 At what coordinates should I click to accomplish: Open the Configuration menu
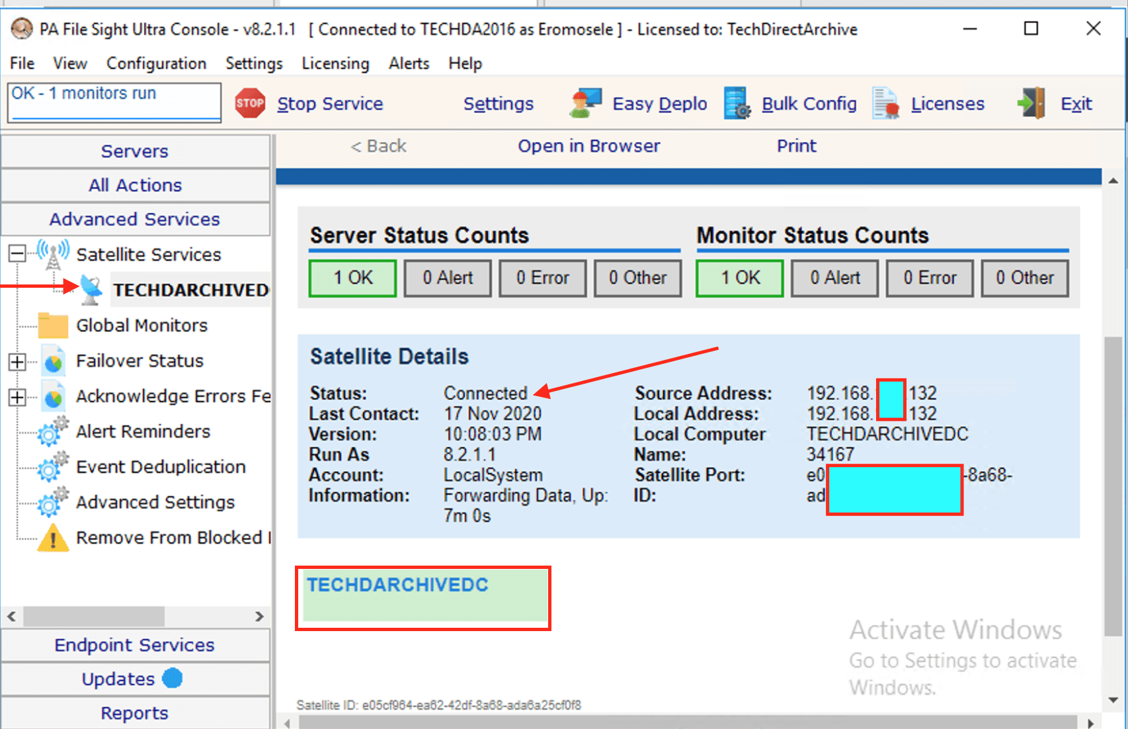click(x=156, y=64)
